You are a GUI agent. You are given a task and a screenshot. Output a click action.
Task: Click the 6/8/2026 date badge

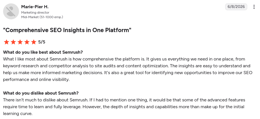(x=236, y=7)
